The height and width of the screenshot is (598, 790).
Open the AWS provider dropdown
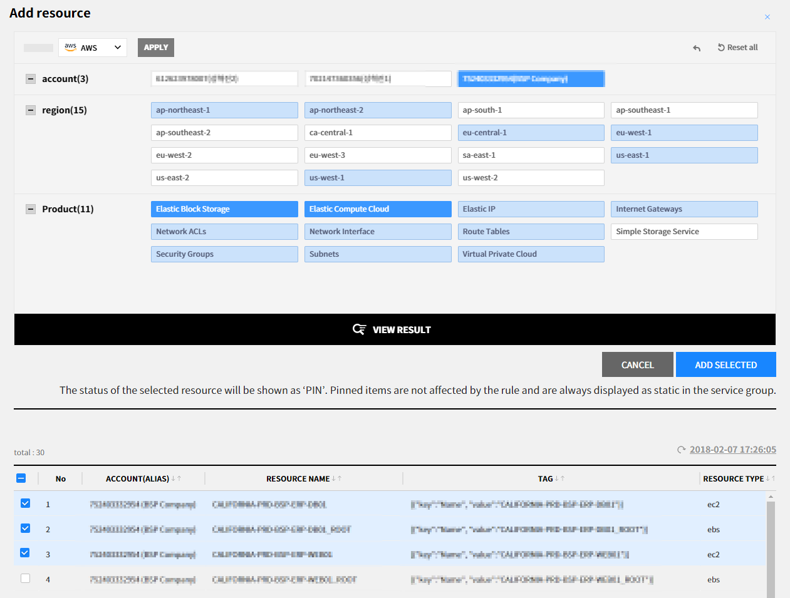click(x=93, y=48)
